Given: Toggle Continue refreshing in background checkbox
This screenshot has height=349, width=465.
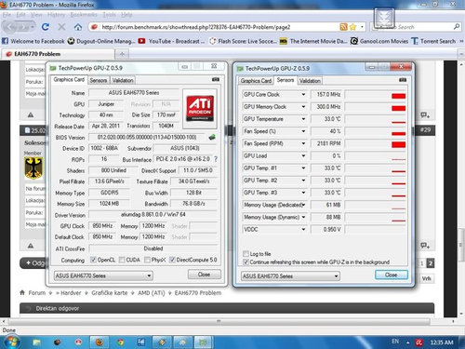Looking at the screenshot, I should coord(246,262).
